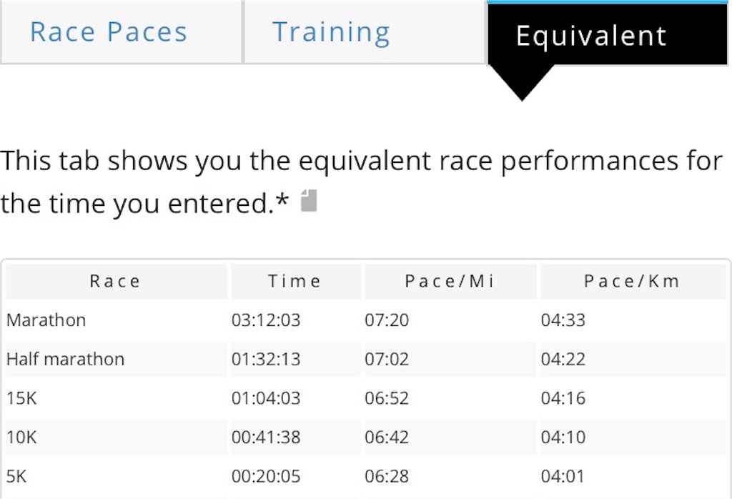
Task: Select the Marathon row label
Action: point(46,320)
